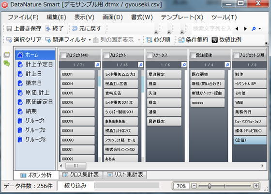Select 原価確定日 in the sidebar

(35, 102)
